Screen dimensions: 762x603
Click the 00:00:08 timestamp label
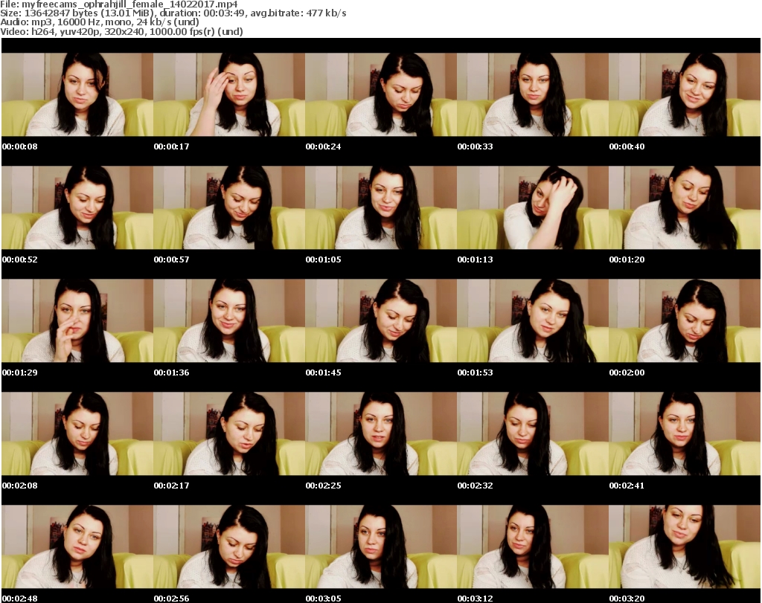coord(20,146)
